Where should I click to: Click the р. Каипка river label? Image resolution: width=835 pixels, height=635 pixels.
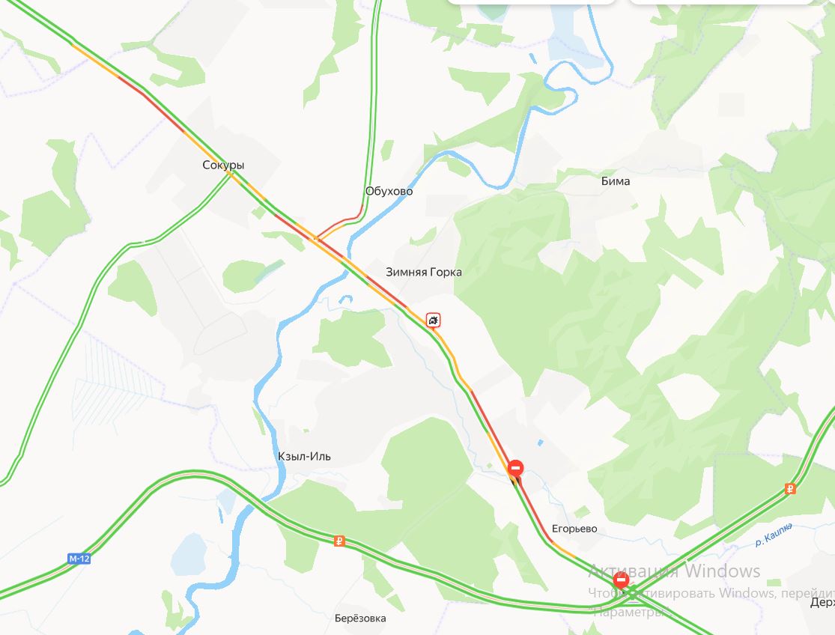coord(774,535)
